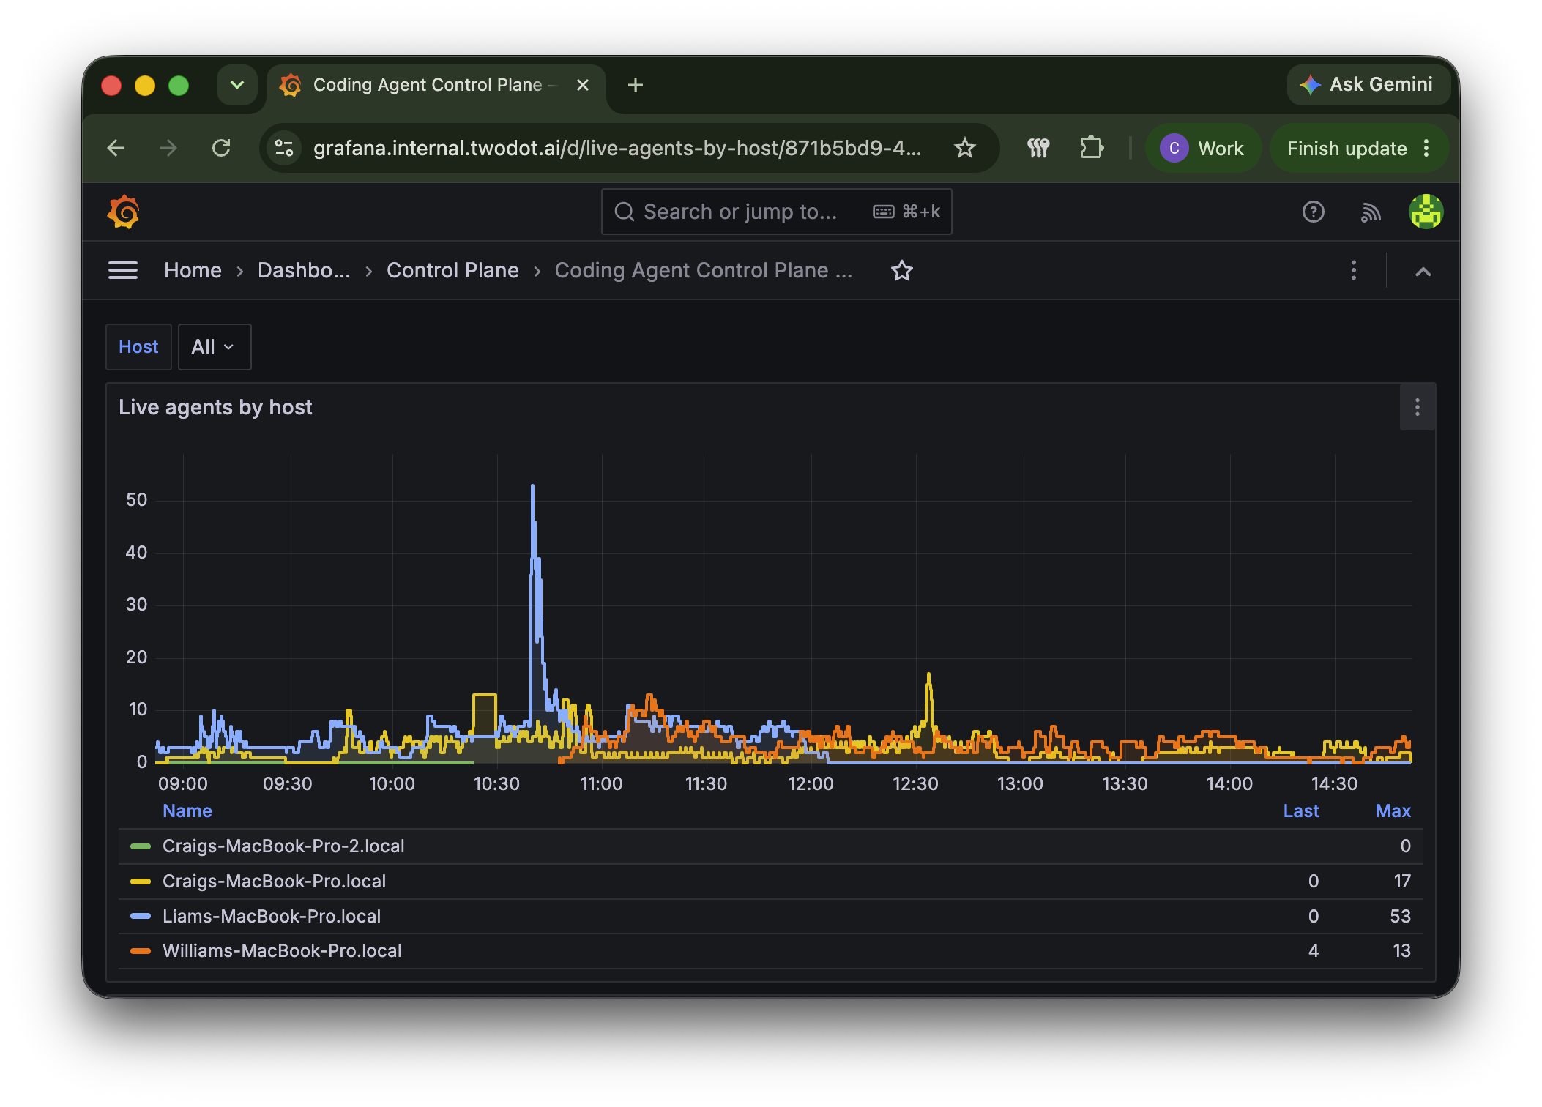Click Max value 17 for Craigs-MacBook-Pro.local
This screenshot has width=1542, height=1107.
[1401, 881]
